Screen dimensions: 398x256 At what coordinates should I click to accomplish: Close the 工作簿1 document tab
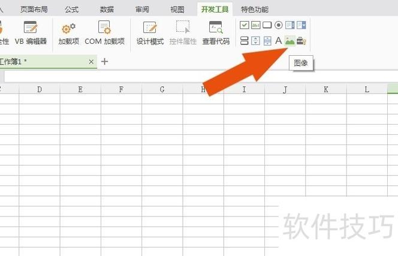coord(91,62)
